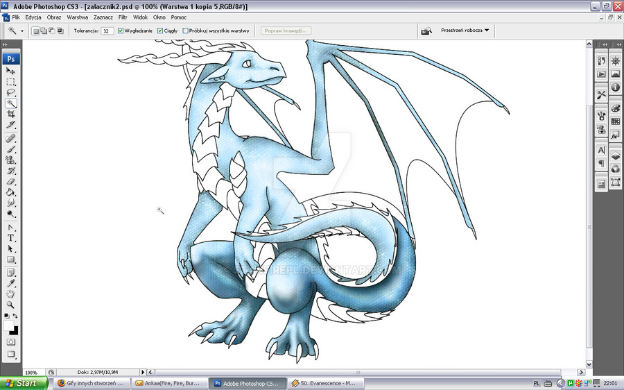Select the Move tool
The image size is (624, 390).
click(x=10, y=71)
